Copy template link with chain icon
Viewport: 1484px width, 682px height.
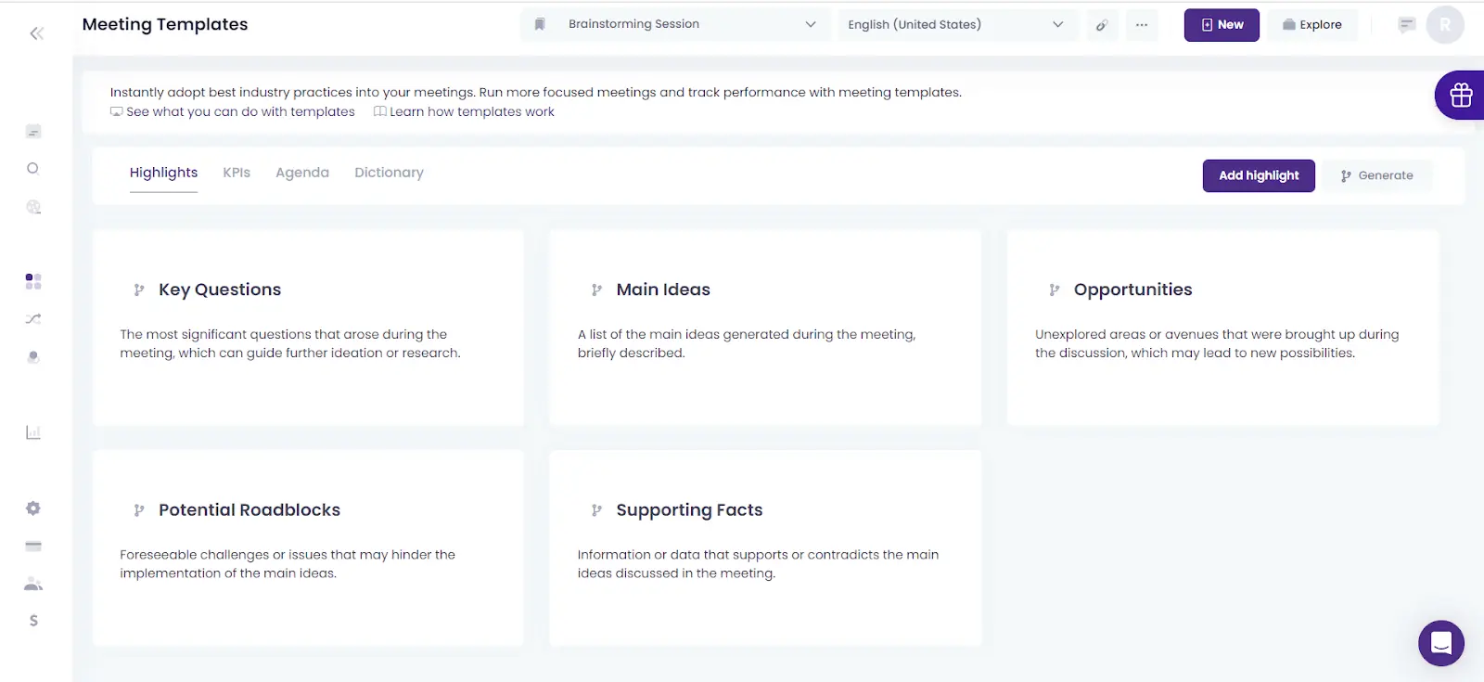pyautogui.click(x=1101, y=25)
